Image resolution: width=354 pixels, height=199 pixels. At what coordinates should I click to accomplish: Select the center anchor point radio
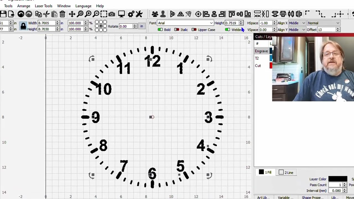(101, 26)
